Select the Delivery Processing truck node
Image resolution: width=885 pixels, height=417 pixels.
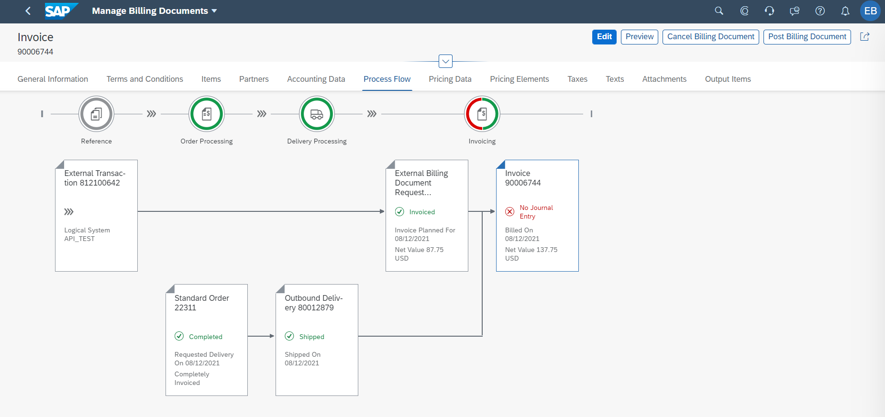click(317, 114)
